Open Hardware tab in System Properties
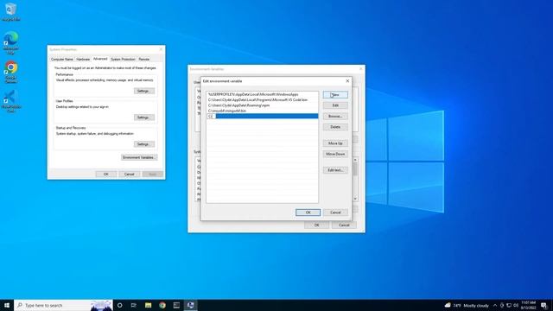 click(x=83, y=60)
